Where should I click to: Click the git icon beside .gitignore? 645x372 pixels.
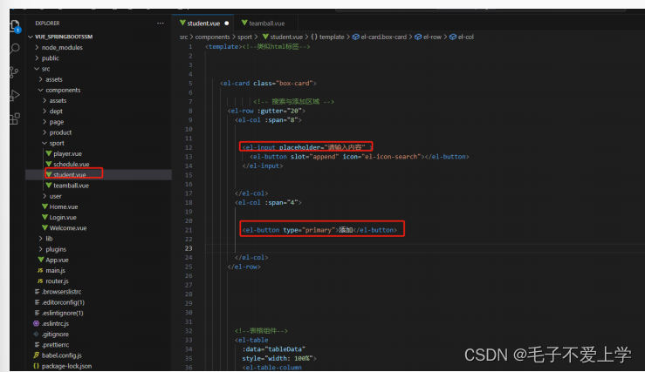pos(36,335)
